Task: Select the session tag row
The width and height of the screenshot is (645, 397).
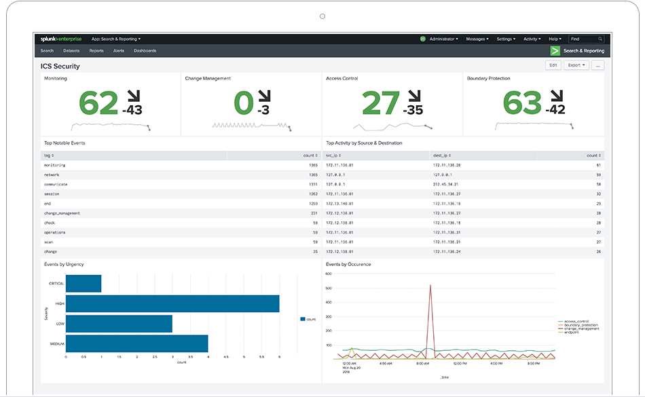Action: tap(181, 194)
